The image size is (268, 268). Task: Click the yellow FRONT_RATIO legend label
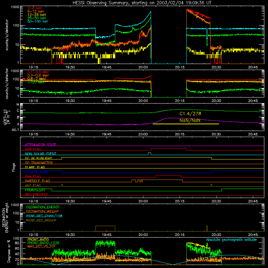(38, 240)
